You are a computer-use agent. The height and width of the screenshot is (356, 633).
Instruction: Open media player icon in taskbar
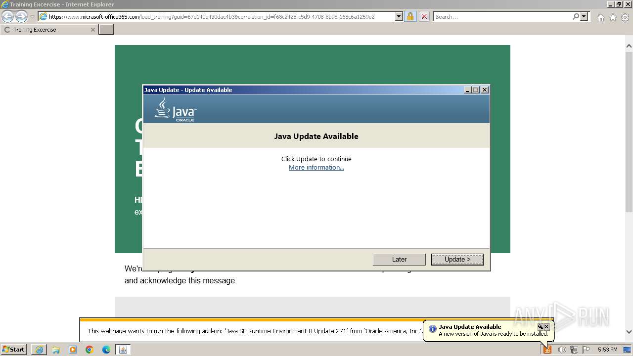pos(73,350)
